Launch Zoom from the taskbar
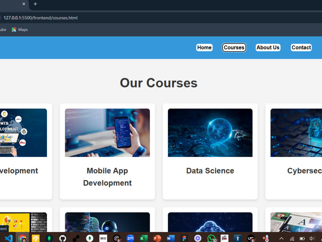The height and width of the screenshot is (242, 322). 130,238
